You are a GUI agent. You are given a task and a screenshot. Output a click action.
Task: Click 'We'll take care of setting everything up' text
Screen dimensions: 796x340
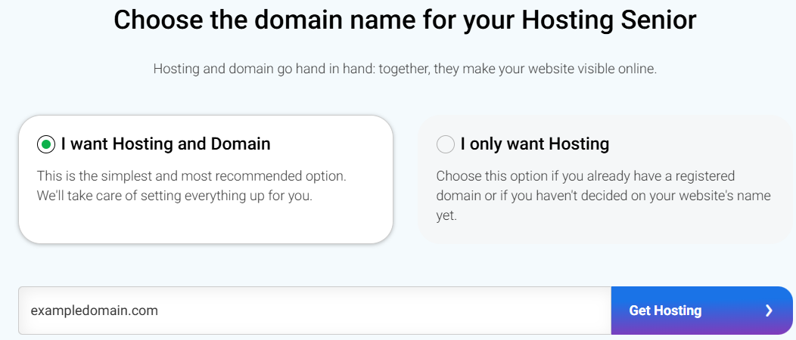pos(185,196)
